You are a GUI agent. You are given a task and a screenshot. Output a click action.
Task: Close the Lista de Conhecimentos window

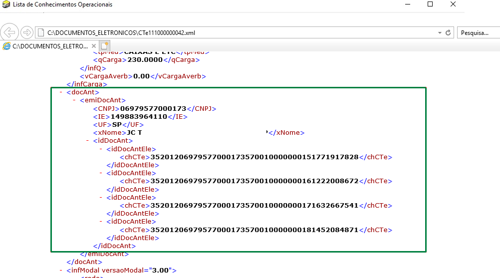pyautogui.click(x=453, y=4)
